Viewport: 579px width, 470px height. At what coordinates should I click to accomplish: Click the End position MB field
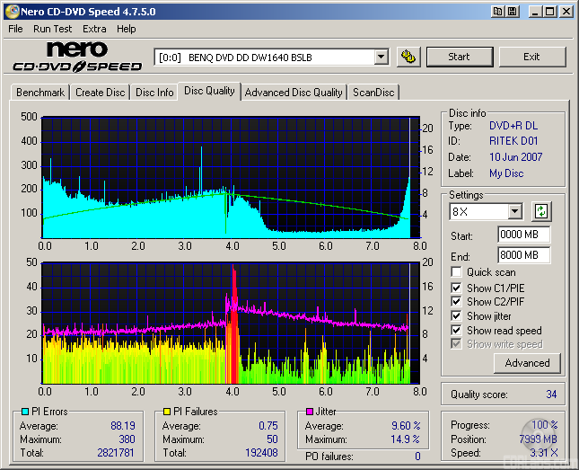(523, 255)
